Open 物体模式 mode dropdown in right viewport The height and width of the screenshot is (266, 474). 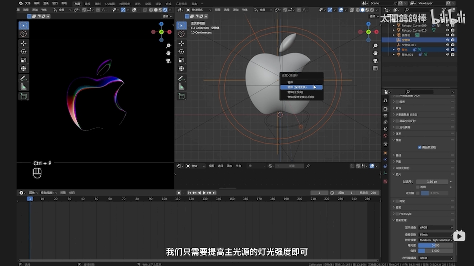coord(199,10)
